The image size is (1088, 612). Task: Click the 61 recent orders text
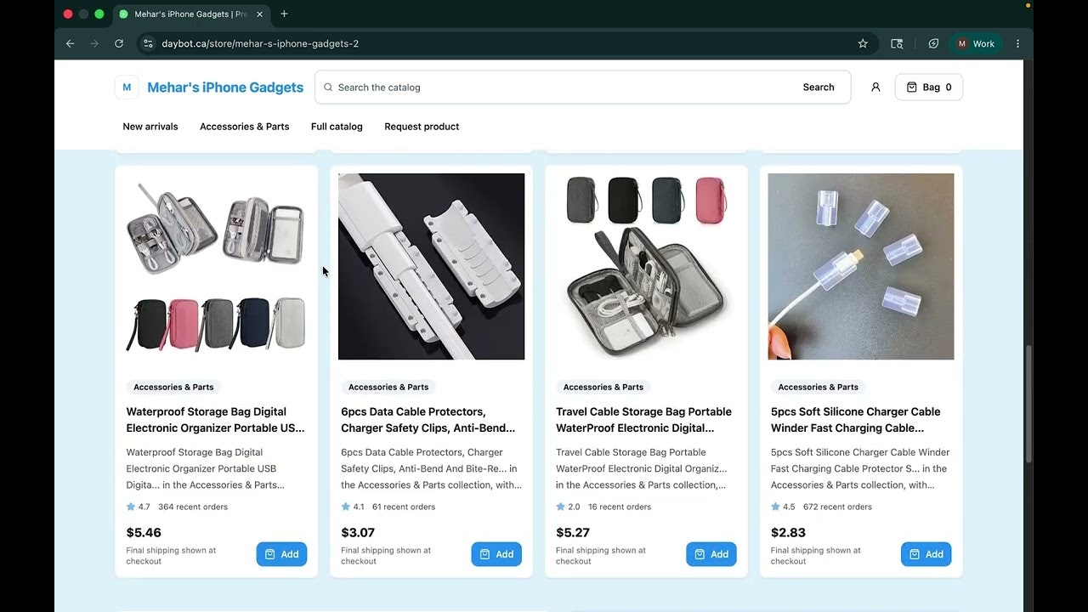[404, 507]
